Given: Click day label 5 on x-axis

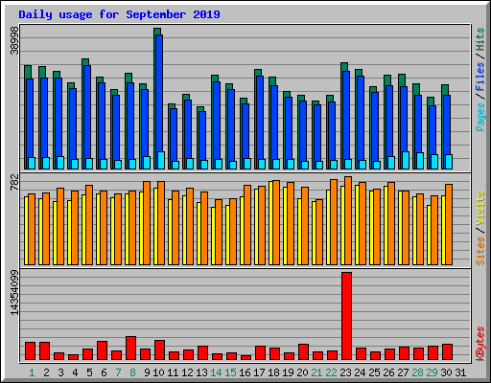Looking at the screenshot, I should pyautogui.click(x=89, y=372).
